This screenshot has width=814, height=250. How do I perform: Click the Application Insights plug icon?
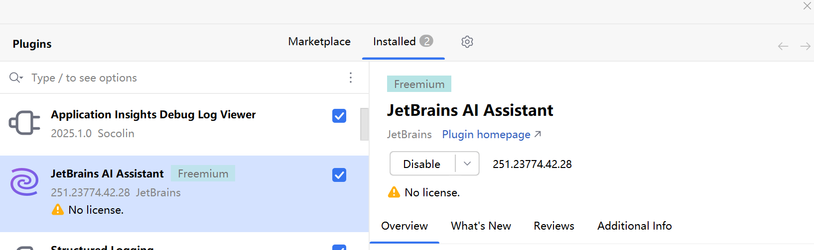pos(24,123)
